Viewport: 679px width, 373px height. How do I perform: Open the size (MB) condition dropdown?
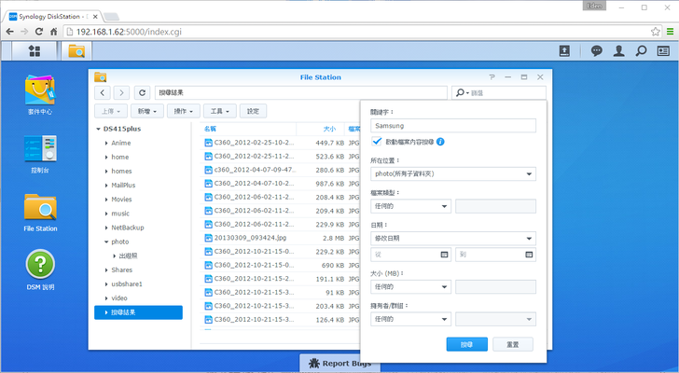click(x=409, y=286)
